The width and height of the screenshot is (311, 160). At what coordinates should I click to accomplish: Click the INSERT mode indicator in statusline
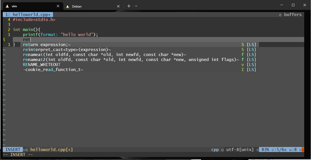pos(13,149)
